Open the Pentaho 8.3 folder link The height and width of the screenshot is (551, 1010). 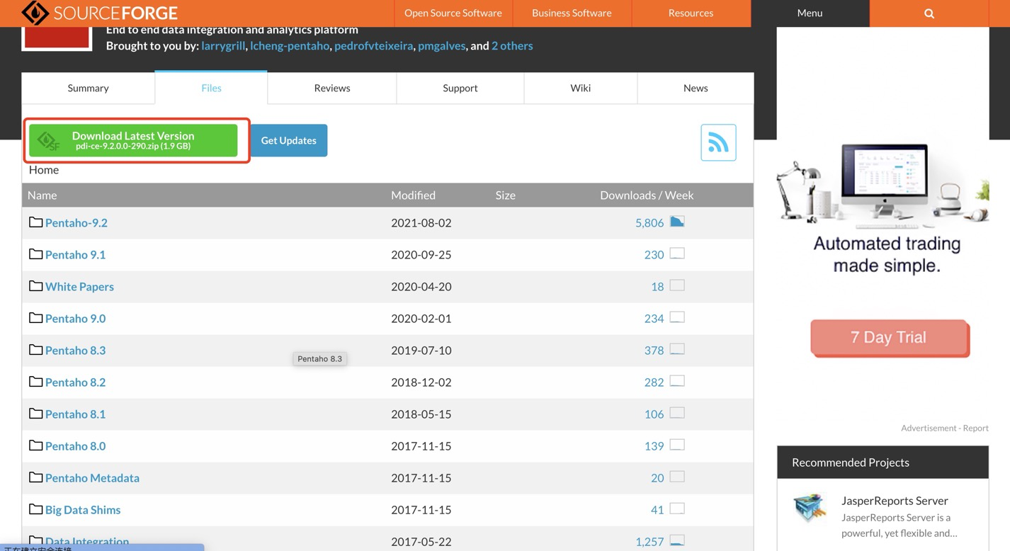pyautogui.click(x=75, y=350)
